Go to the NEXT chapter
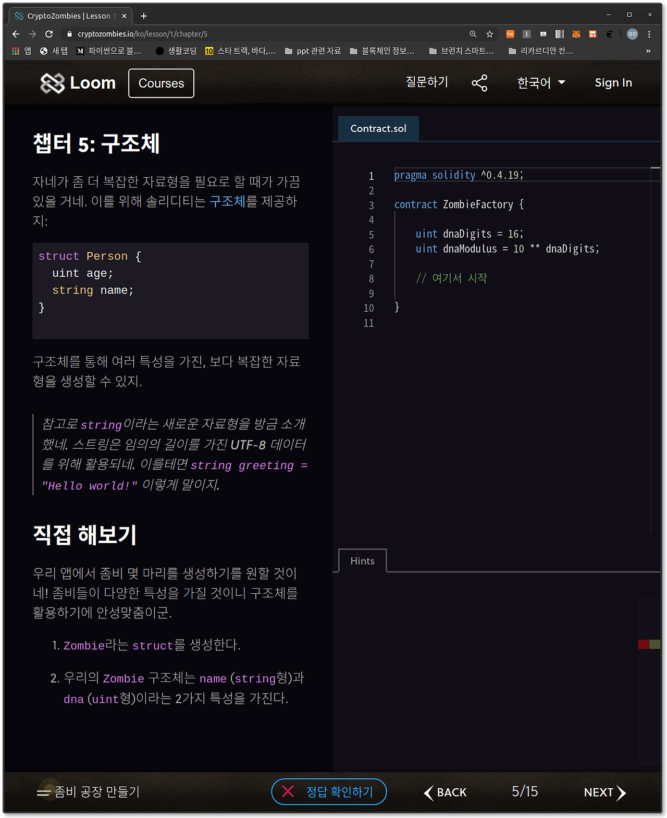 coord(605,792)
